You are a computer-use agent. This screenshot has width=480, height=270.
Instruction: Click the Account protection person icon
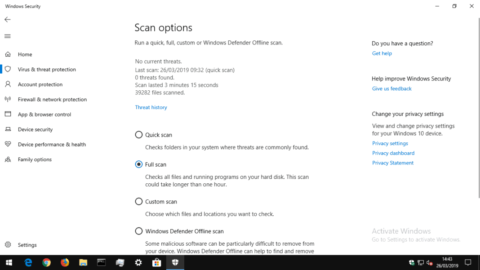pyautogui.click(x=8, y=84)
